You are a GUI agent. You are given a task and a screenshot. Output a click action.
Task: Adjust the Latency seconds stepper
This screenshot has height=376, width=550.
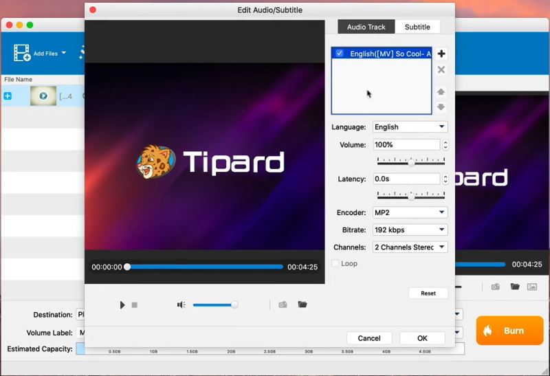pos(445,179)
